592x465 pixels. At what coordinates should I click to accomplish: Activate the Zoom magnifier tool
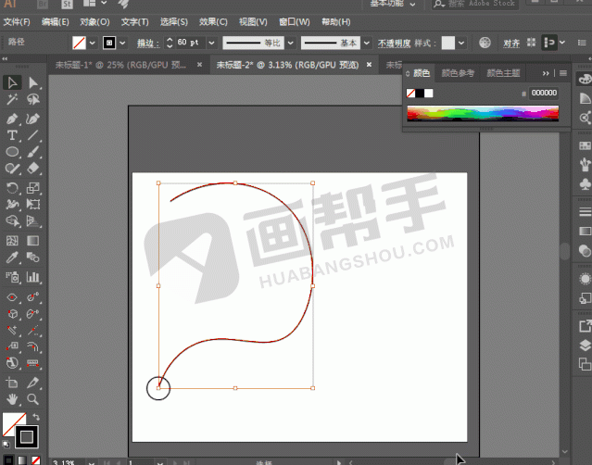pos(33,399)
